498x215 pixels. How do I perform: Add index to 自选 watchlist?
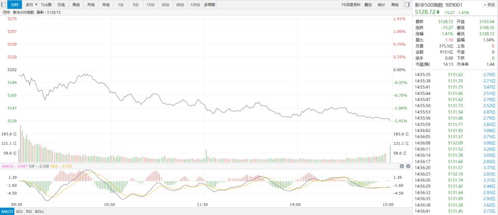(x=489, y=5)
